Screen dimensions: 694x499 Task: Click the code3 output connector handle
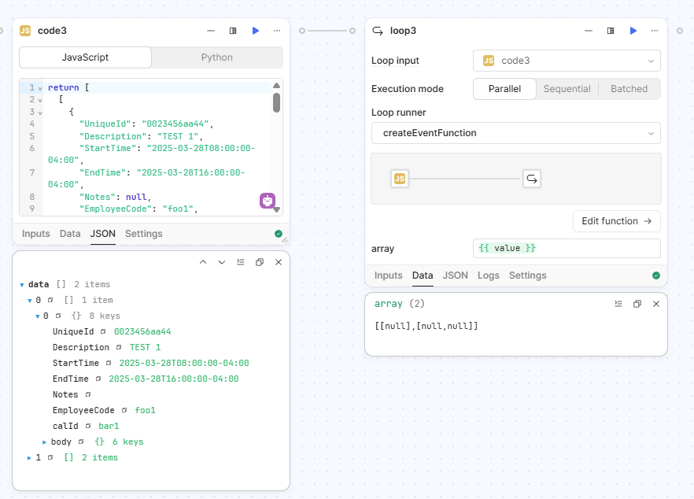coord(302,31)
